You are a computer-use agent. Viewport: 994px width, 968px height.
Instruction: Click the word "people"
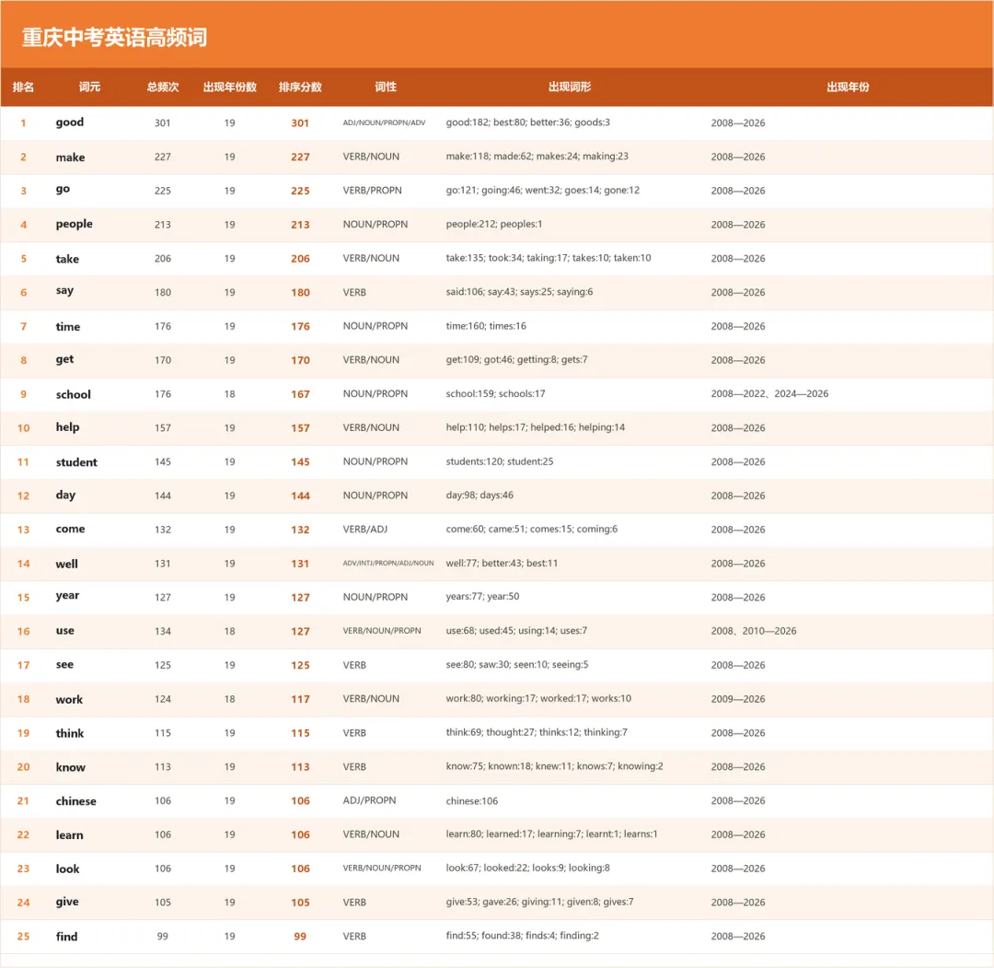[x=75, y=225]
